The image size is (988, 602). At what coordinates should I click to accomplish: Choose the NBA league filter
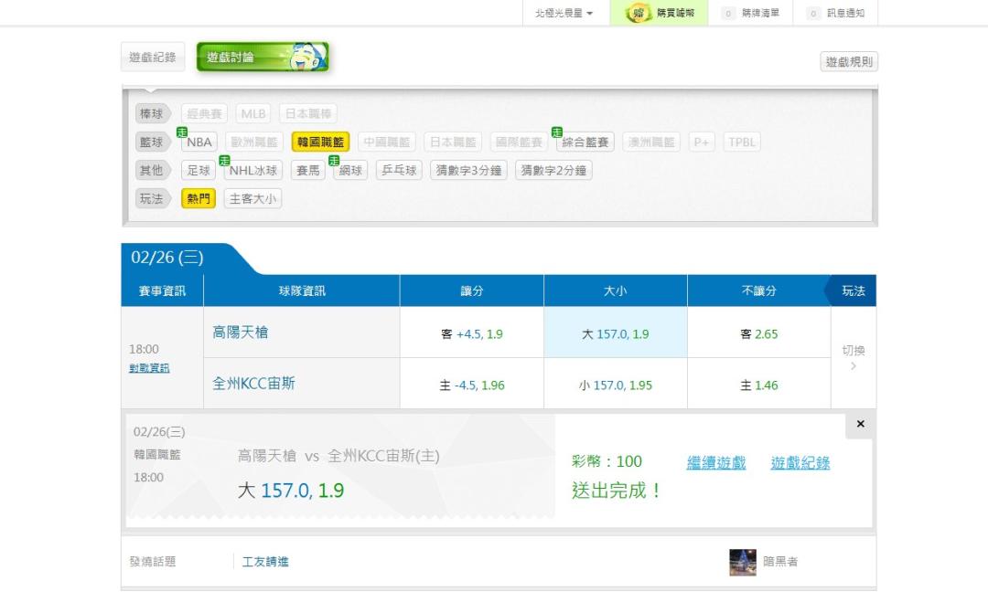(x=199, y=143)
